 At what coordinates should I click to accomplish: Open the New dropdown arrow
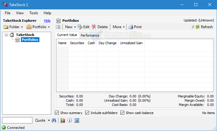coord(75,27)
